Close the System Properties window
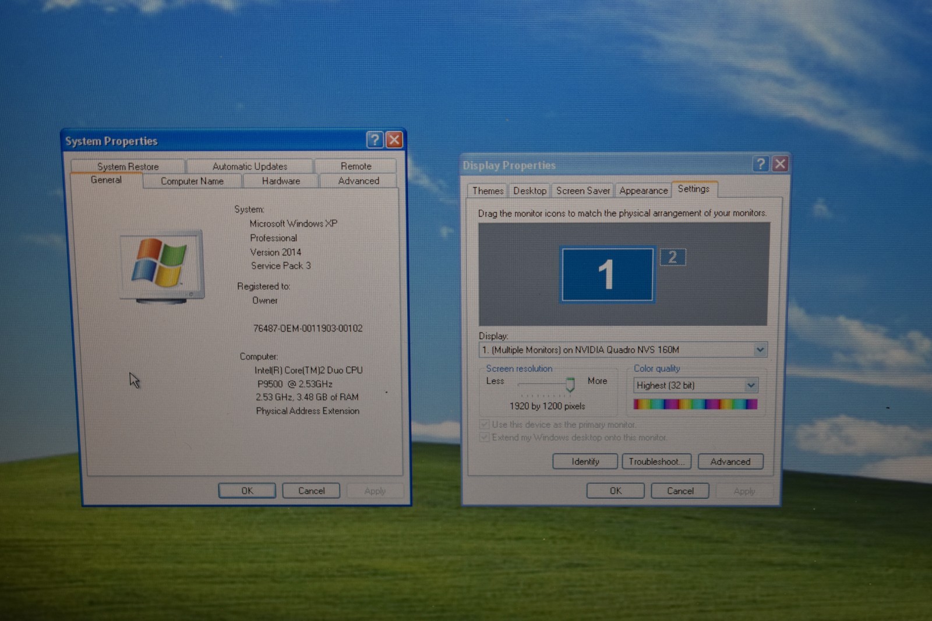 (394, 140)
